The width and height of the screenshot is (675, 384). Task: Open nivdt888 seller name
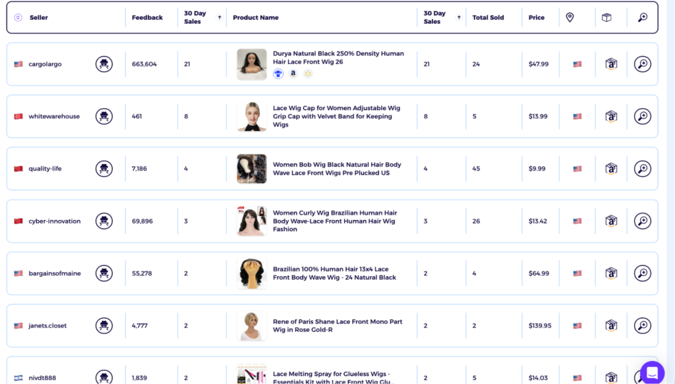[42, 377]
